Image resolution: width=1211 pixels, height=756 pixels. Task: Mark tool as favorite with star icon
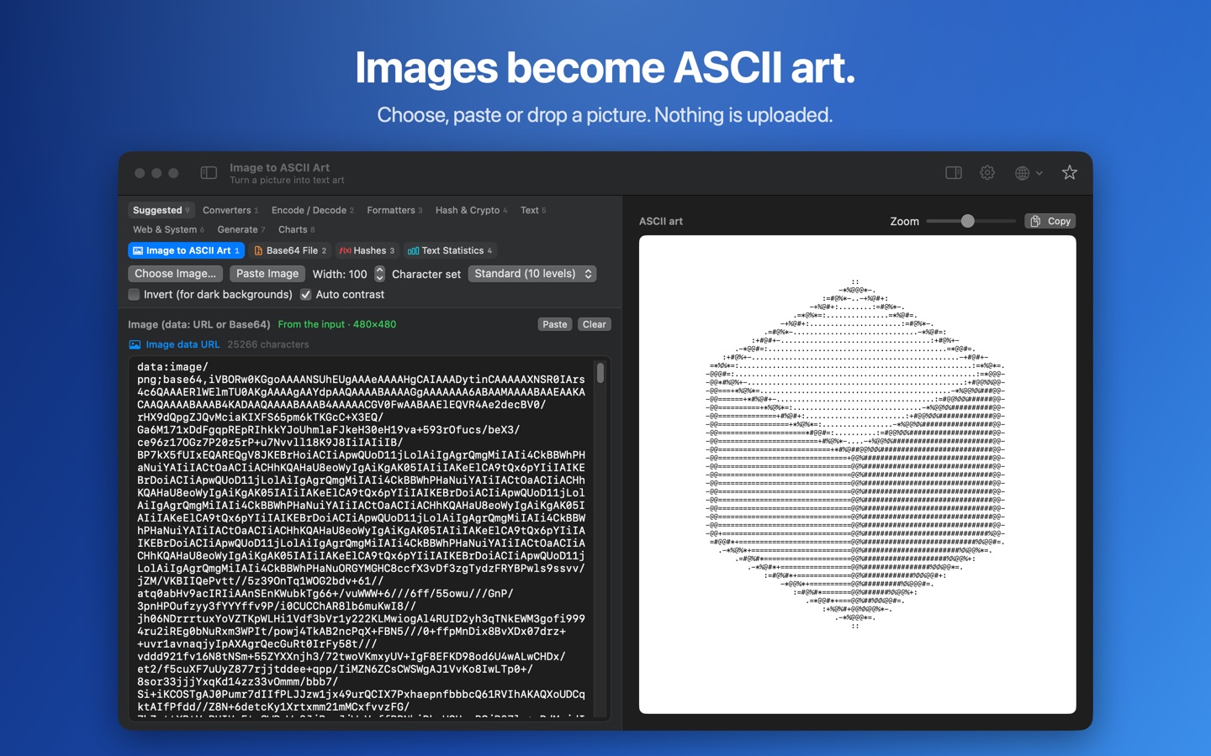tap(1069, 172)
